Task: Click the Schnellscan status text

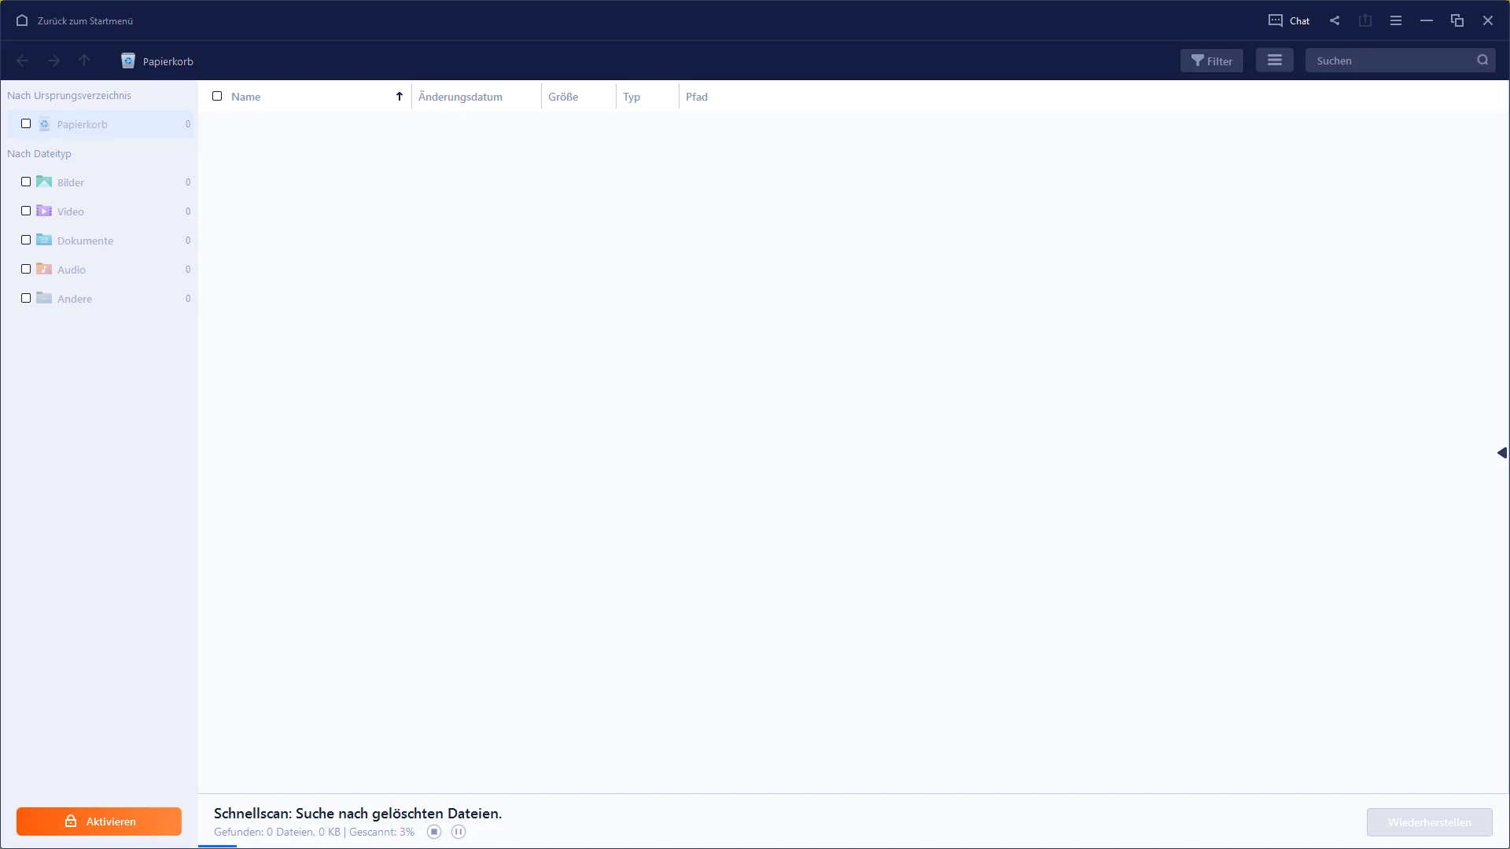Action: pos(358,814)
